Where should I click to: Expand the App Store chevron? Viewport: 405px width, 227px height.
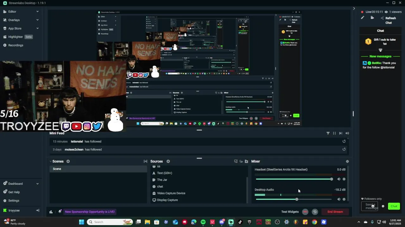(x=37, y=28)
